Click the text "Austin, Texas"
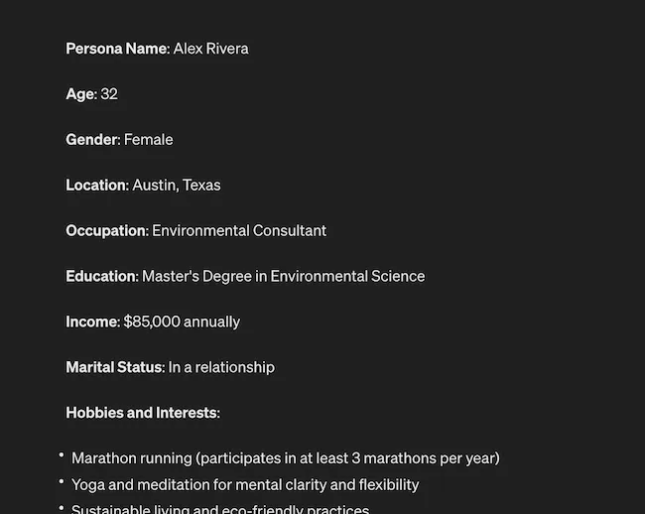This screenshot has height=514, width=645. coord(177,186)
